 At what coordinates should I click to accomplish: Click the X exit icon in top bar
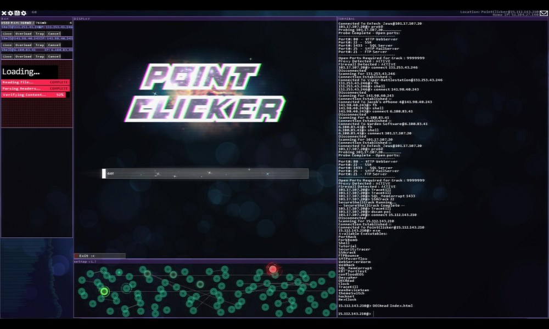pyautogui.click(x=4, y=13)
